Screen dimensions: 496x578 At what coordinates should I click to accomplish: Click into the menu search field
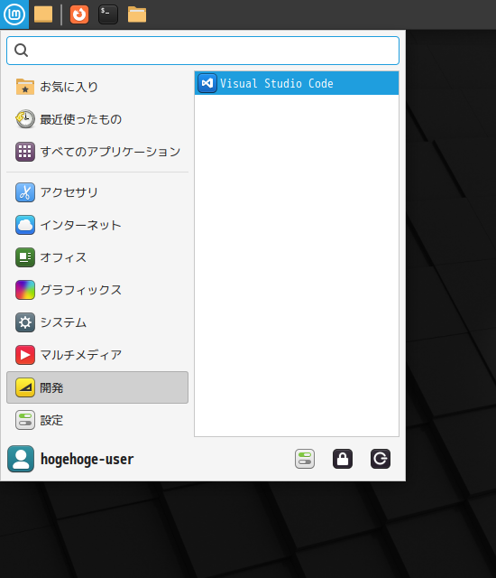pyautogui.click(x=203, y=51)
